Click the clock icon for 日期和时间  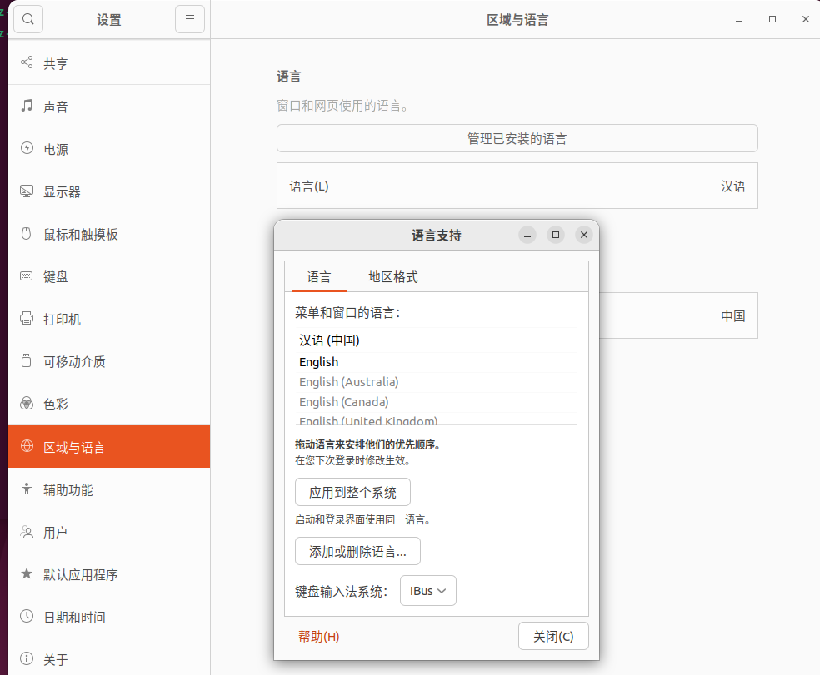tap(27, 616)
